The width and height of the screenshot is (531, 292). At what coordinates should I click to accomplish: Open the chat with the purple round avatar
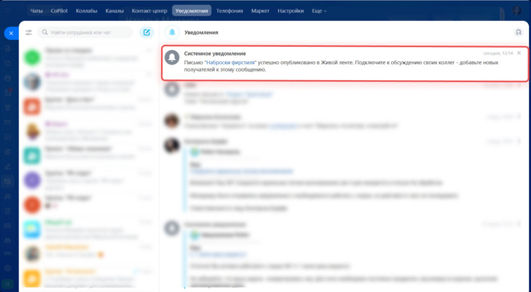(x=32, y=180)
